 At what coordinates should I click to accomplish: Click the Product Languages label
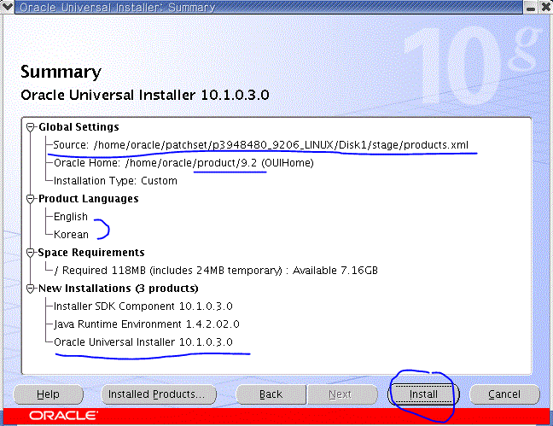point(88,199)
